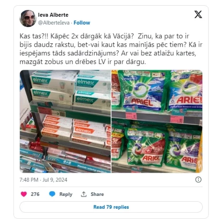The height and width of the screenshot is (224, 219).
Task: Read 79 replies
Action: click(111, 207)
